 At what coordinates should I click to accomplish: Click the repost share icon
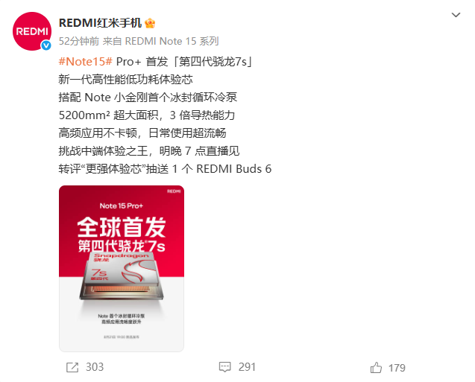(72, 368)
